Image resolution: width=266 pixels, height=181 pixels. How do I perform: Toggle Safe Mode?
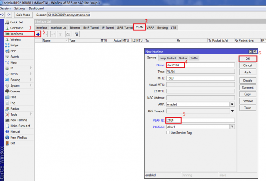[x=23, y=15]
